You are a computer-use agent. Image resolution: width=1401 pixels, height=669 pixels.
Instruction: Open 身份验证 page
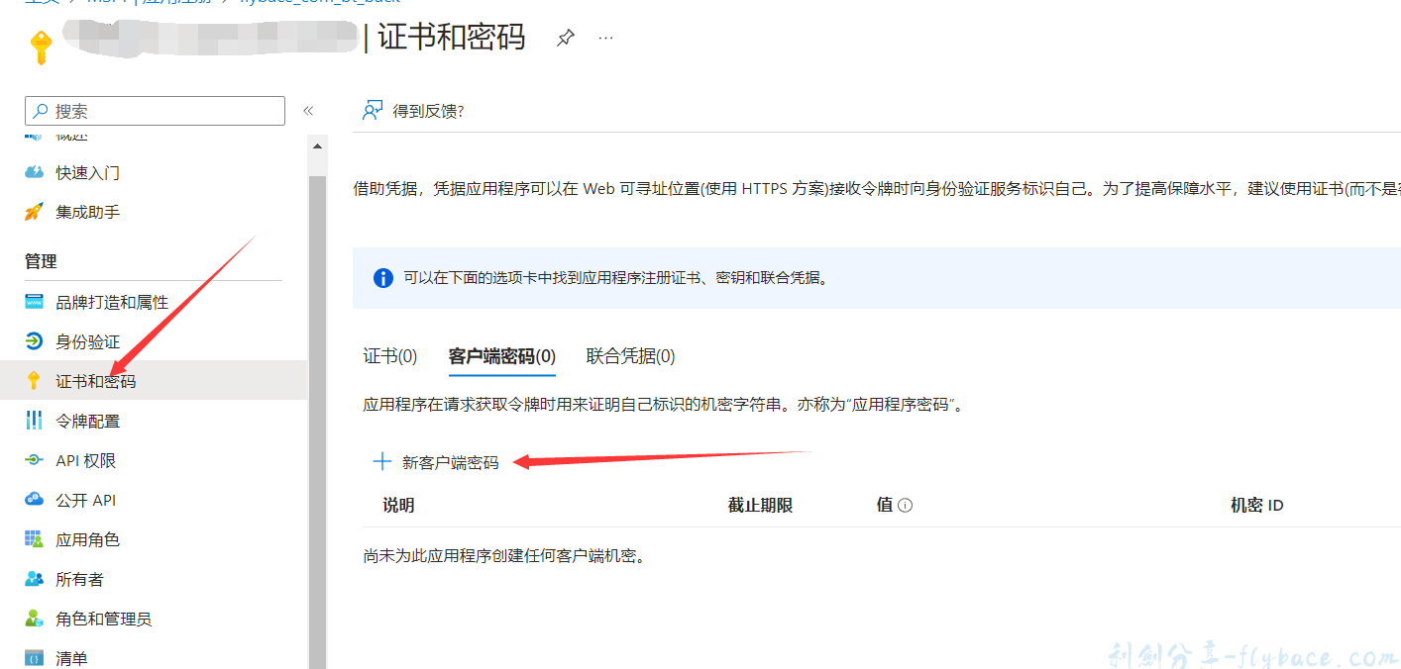[x=87, y=341]
